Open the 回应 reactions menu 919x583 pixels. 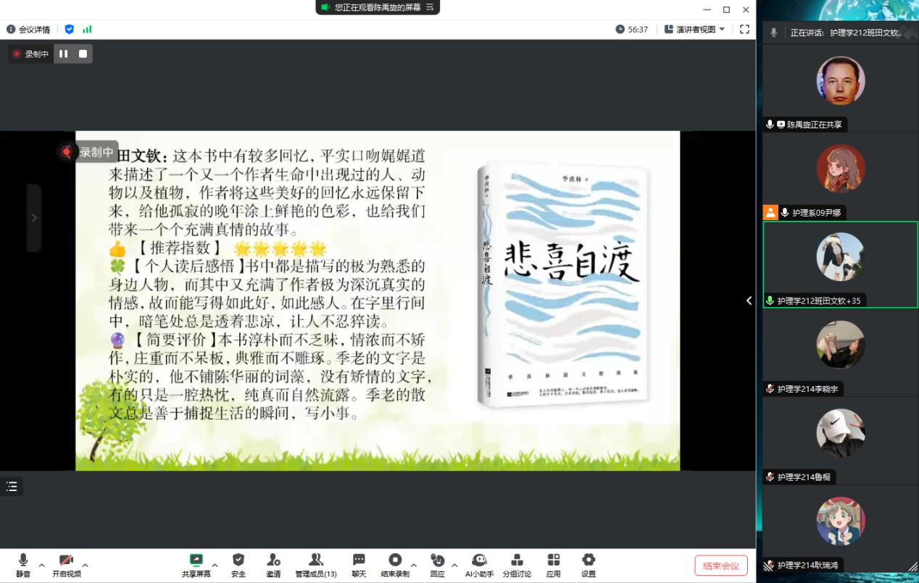437,564
